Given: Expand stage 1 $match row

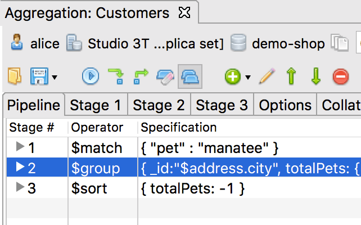Looking at the screenshot, I should (20, 146).
